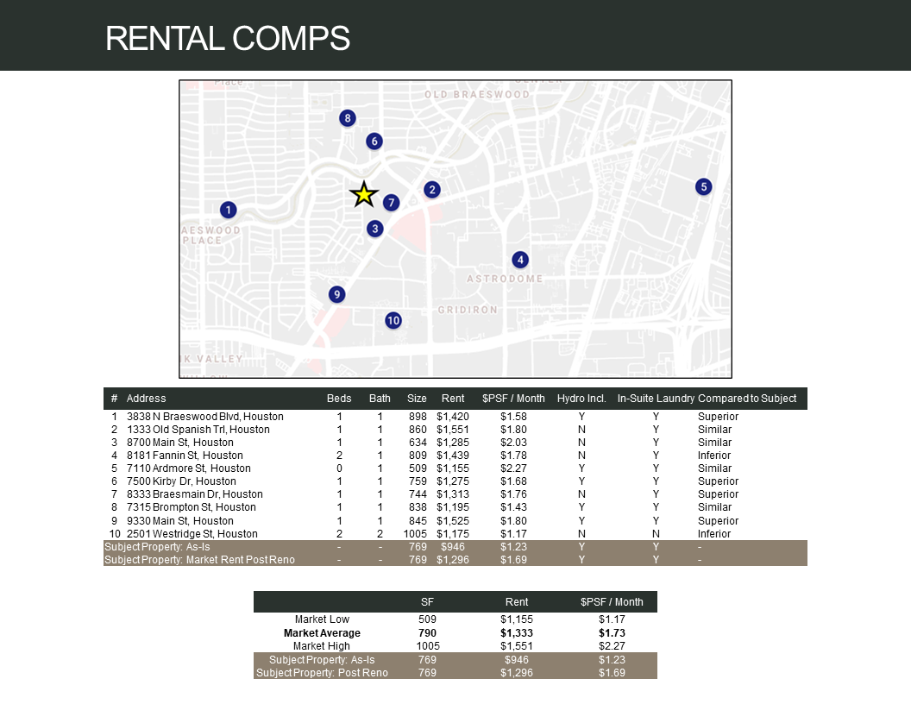Click the Beds column header
Screen dimensions: 911x704
[x=339, y=399]
